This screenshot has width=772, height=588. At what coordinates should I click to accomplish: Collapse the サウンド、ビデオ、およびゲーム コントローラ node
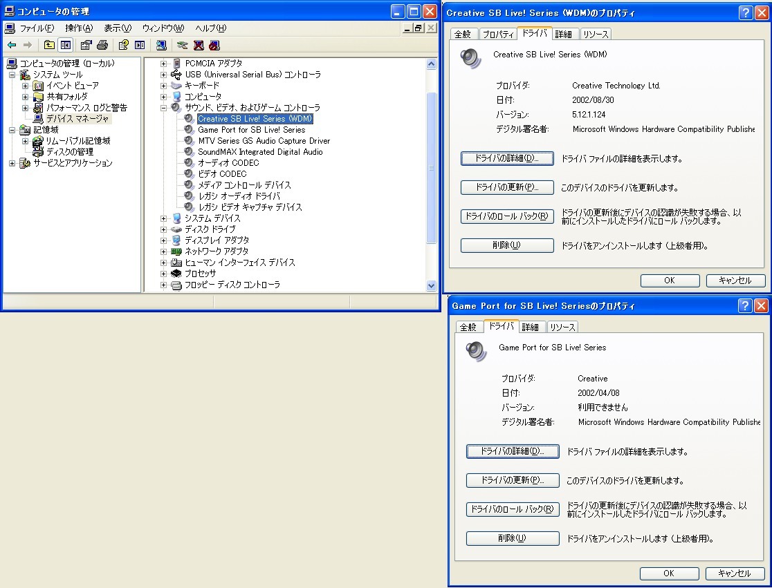[x=164, y=108]
